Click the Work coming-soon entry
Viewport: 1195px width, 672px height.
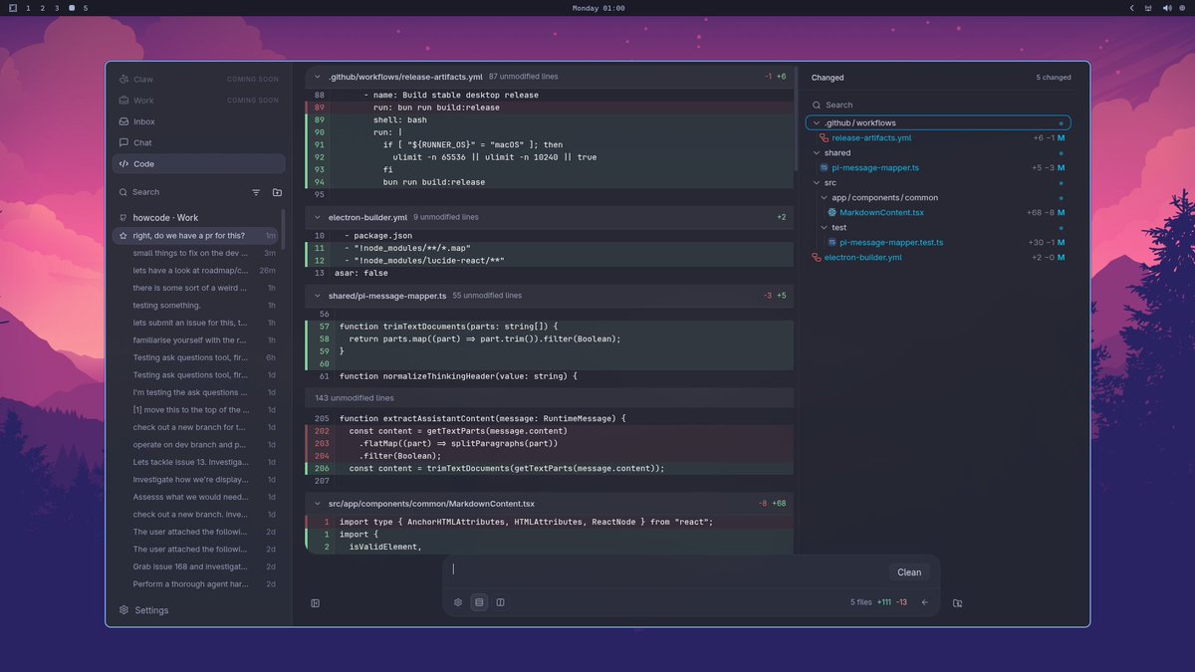[x=198, y=101]
